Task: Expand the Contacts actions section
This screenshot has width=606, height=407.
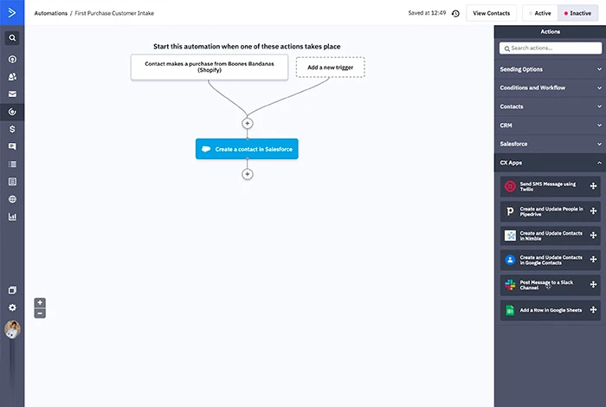Action: click(550, 107)
